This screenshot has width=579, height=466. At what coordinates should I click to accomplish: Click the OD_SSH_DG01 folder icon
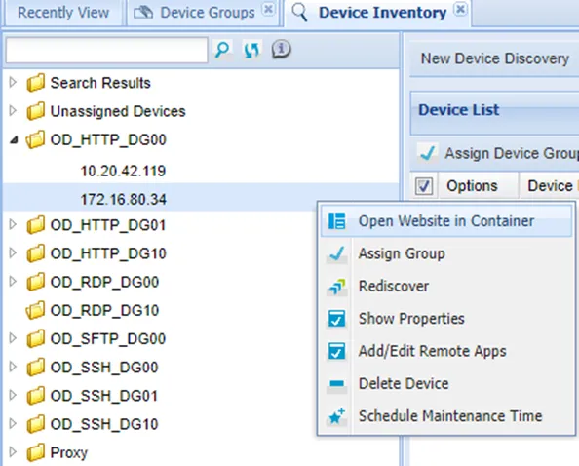(36, 396)
